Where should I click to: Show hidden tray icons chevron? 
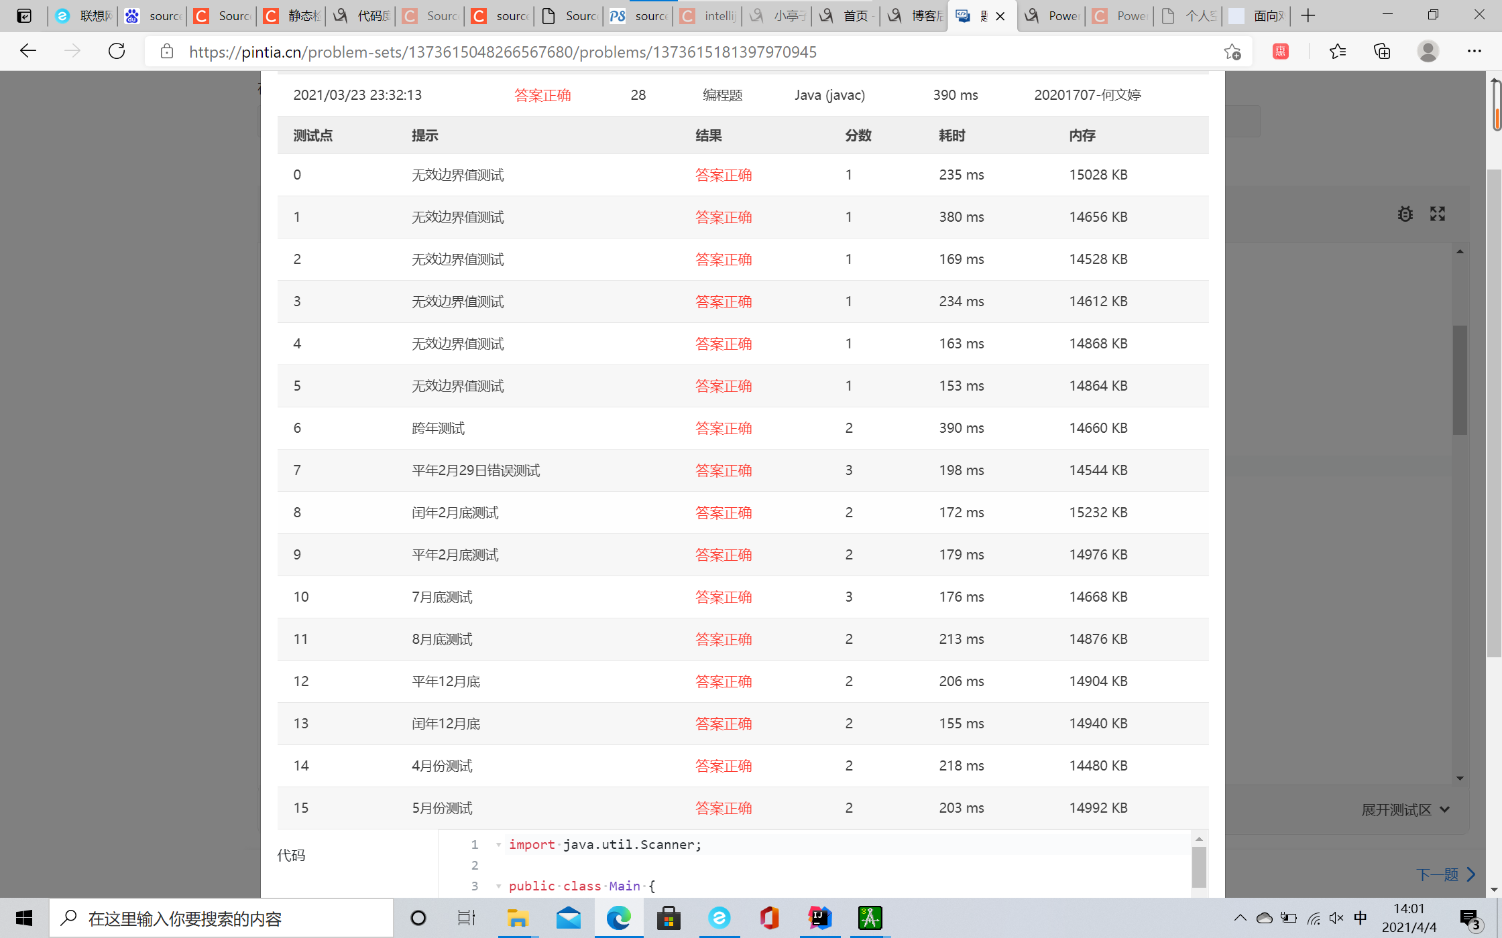[x=1240, y=918]
